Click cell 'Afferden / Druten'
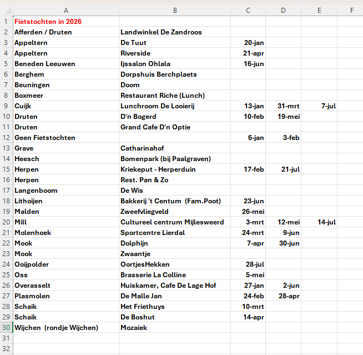 66,32
